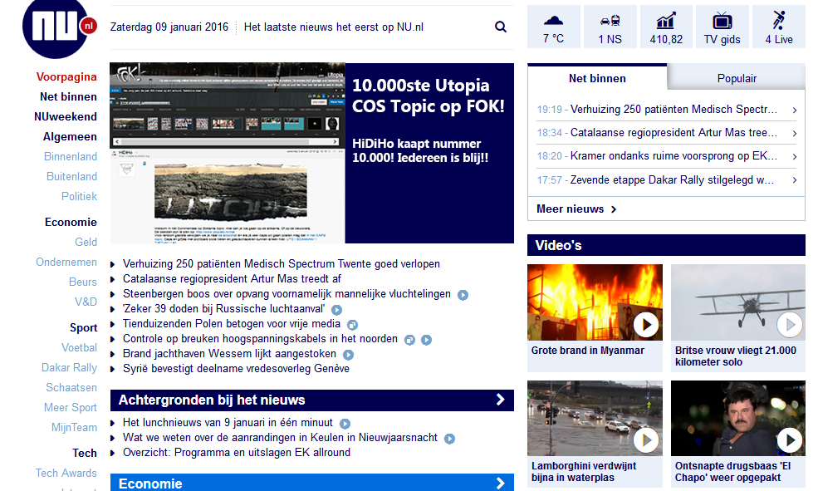
Task: Go to Voorpagina in sidebar
Action: 66,76
